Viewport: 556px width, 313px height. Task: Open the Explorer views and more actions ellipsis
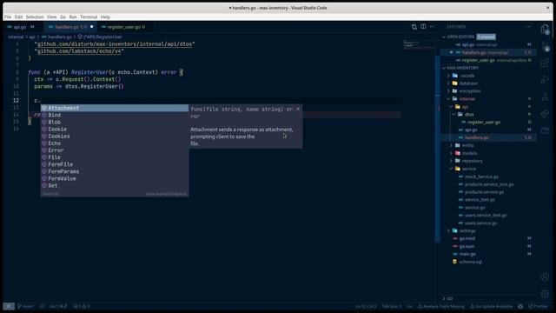click(x=528, y=27)
